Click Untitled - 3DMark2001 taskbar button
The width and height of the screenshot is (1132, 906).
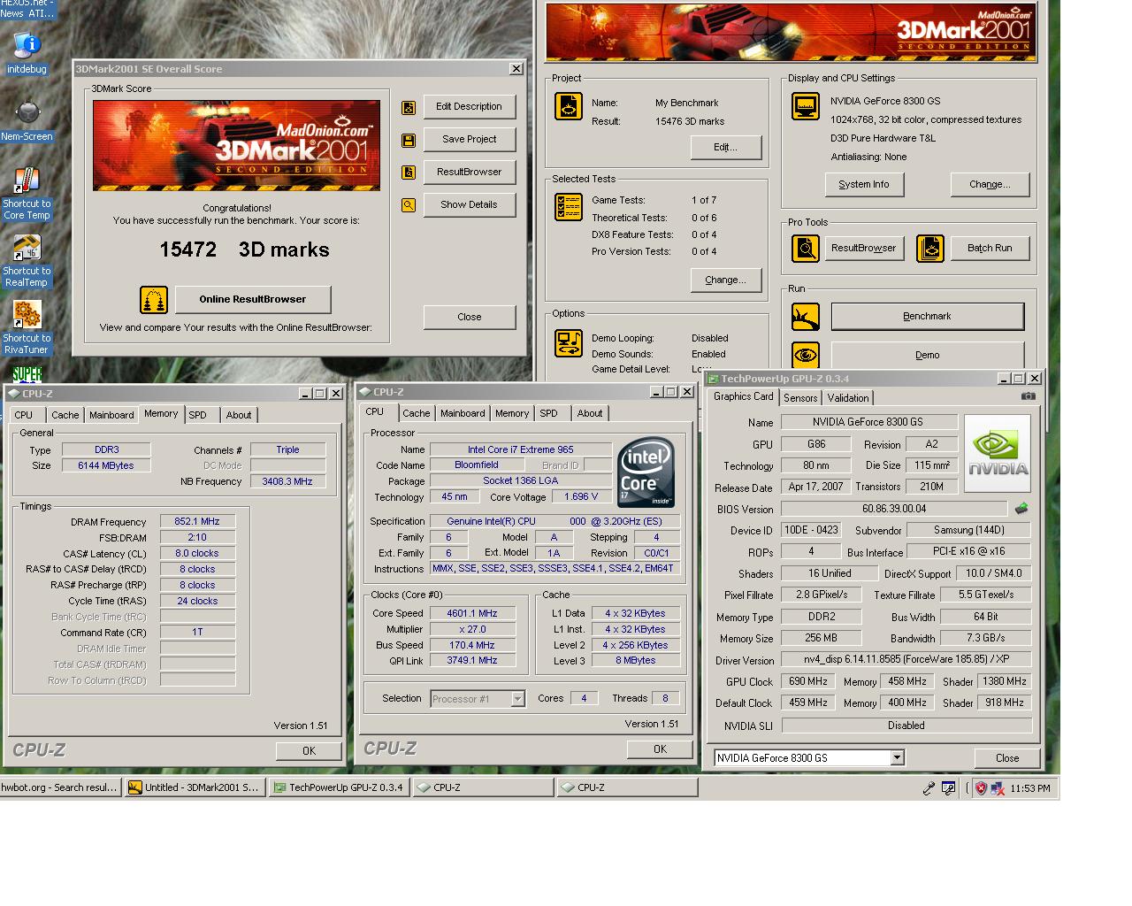(x=194, y=787)
